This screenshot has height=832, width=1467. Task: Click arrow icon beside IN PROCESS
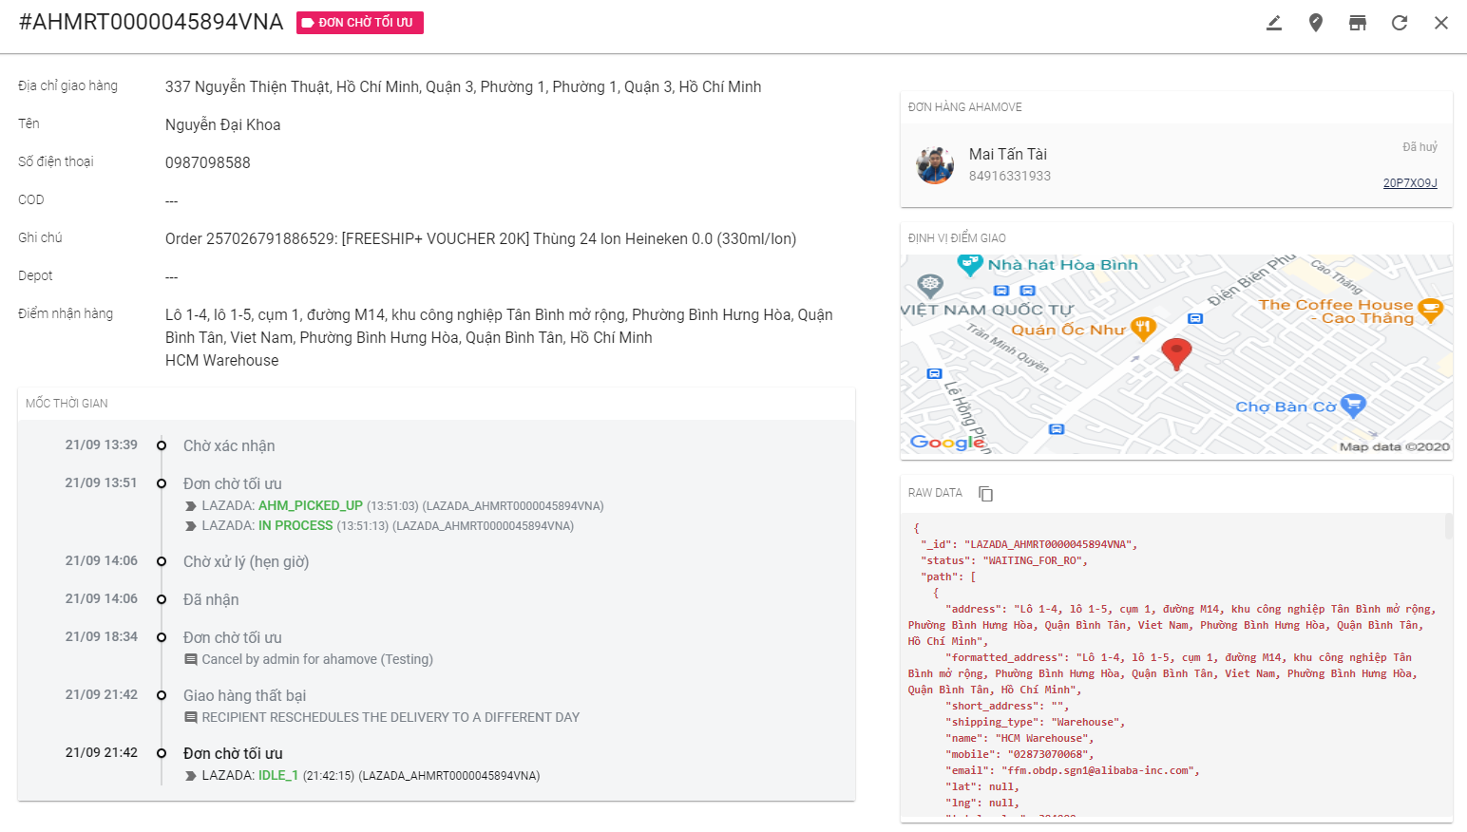[x=191, y=526]
